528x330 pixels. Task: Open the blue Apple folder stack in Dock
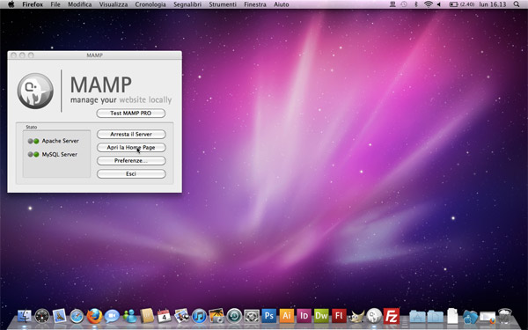(470, 317)
